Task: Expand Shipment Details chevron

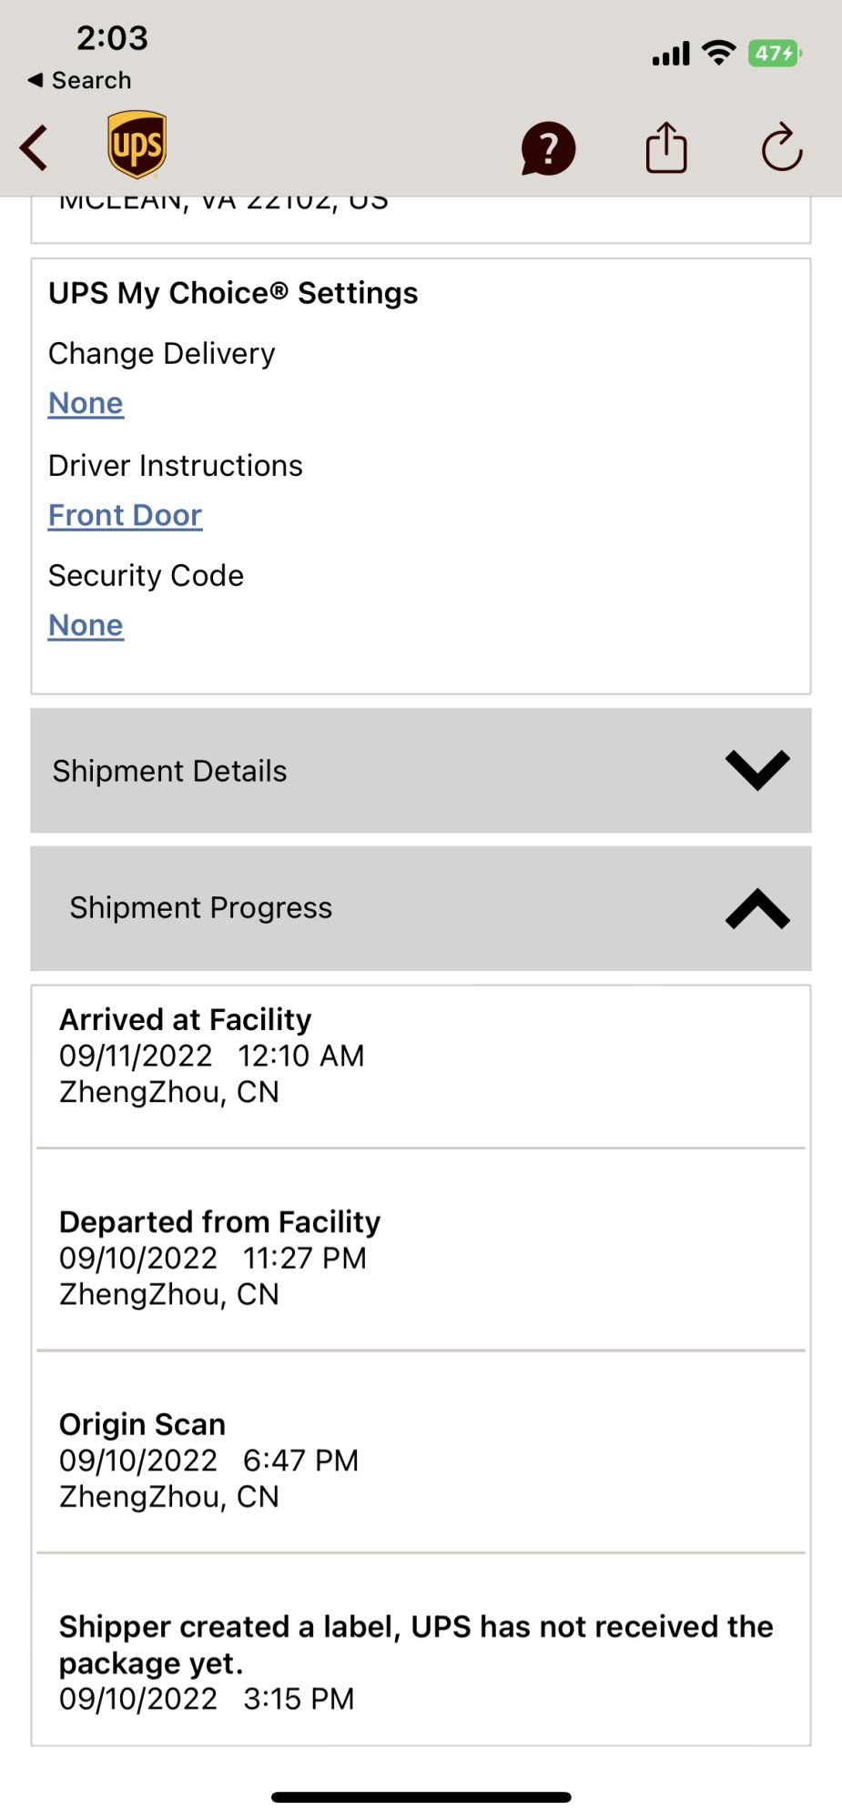Action: pyautogui.click(x=757, y=771)
